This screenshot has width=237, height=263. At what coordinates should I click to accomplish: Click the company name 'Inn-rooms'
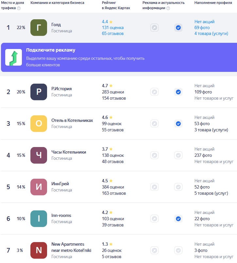tap(61, 216)
